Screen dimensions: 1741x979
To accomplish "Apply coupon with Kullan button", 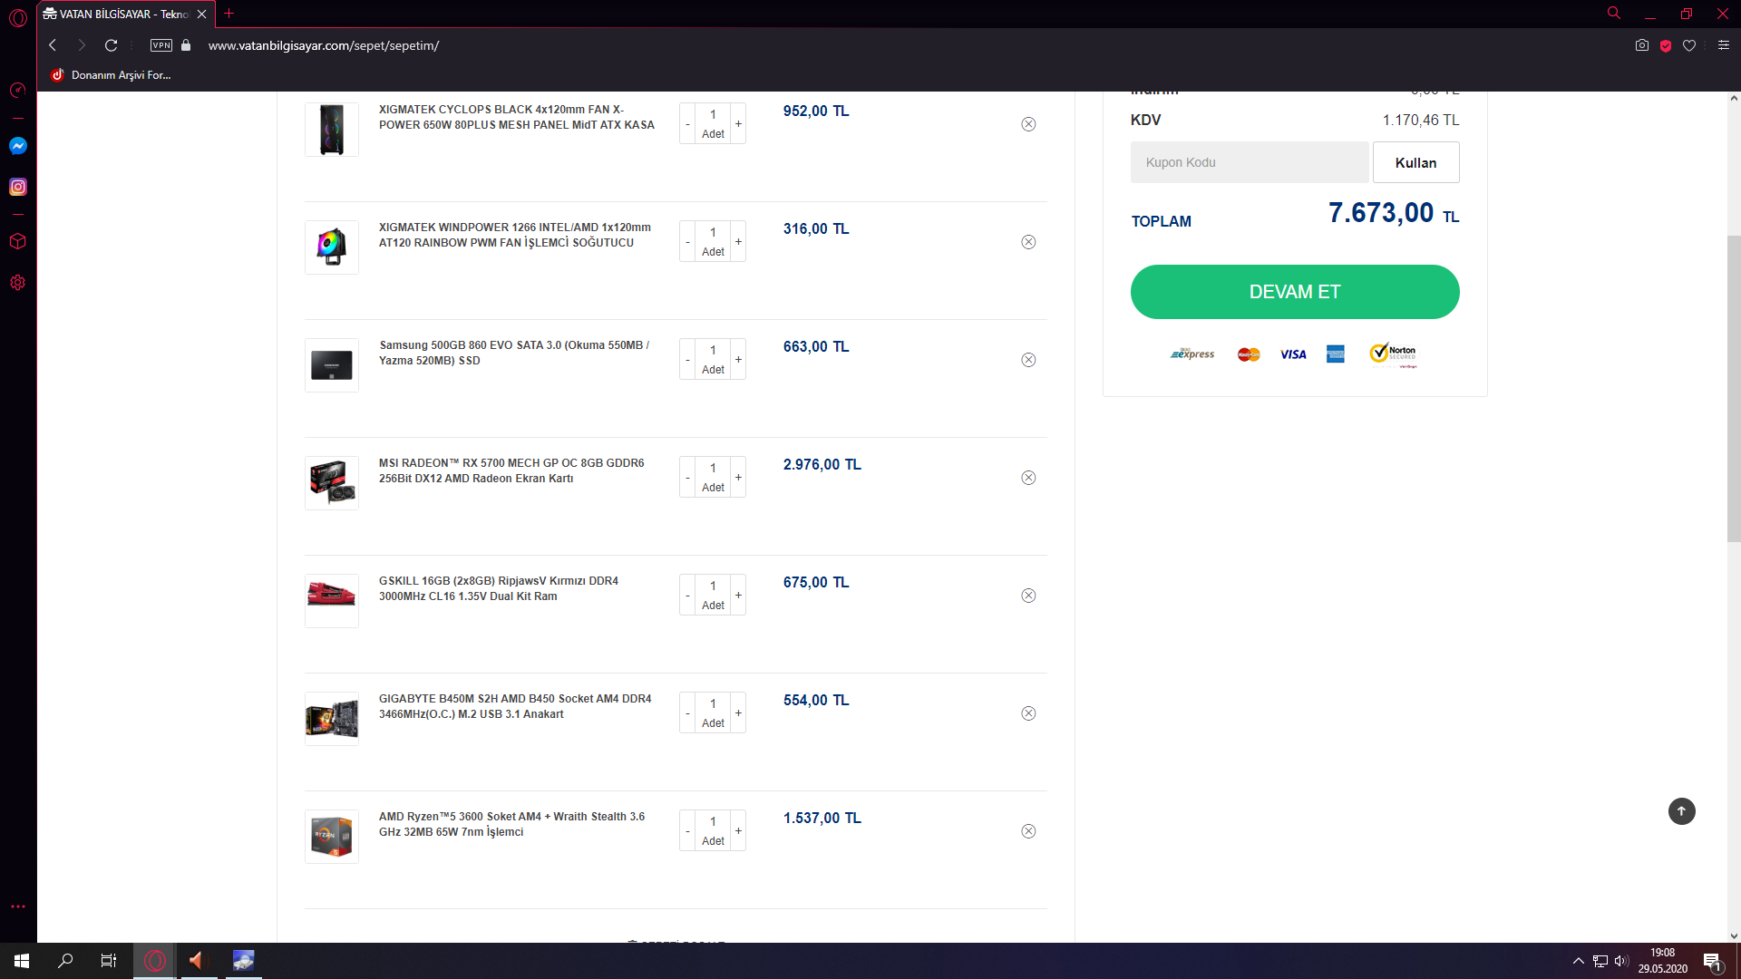I will 1415,162.
